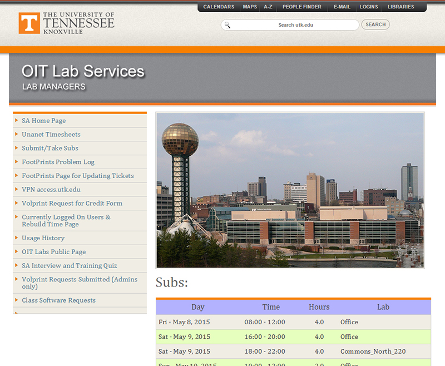The image size is (445, 366).
Task: View the Usage History page
Action: tap(43, 238)
